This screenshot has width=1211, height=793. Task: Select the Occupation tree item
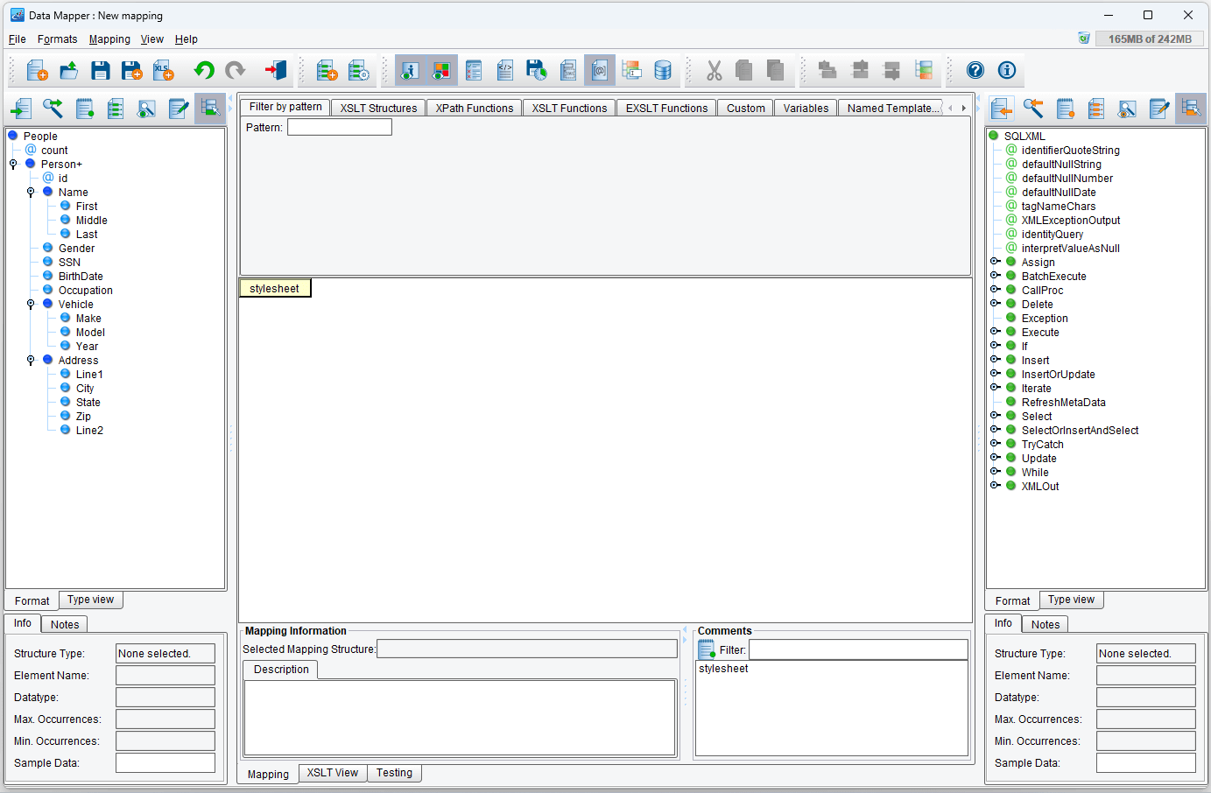(x=85, y=290)
